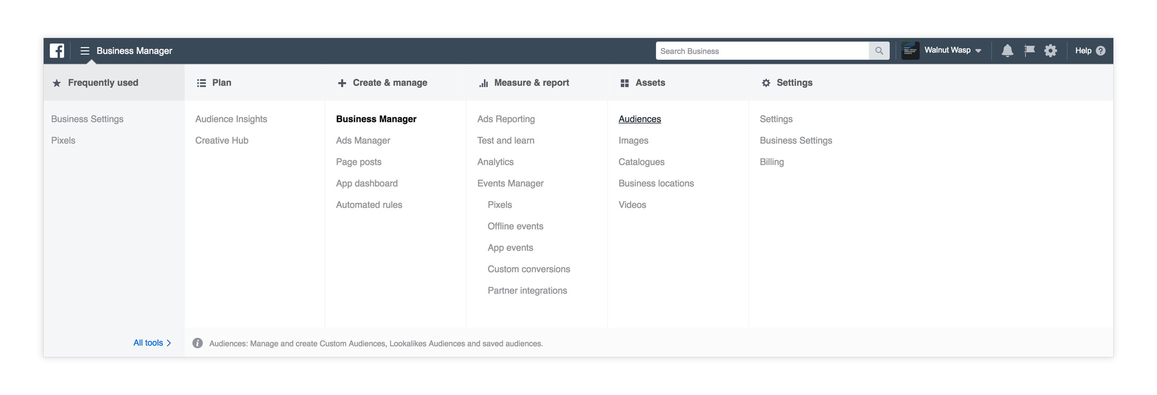Open Ads Manager
Screen dimensions: 1157x395
(x=363, y=140)
